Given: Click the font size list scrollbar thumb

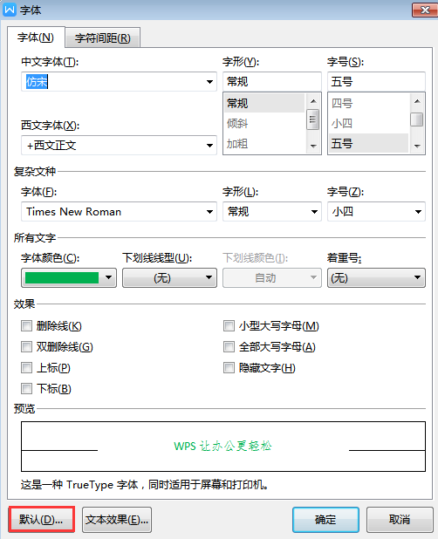Looking at the screenshot, I should point(417,119).
